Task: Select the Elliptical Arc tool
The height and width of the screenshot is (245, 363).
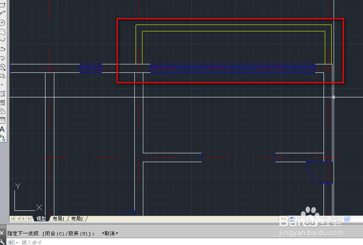Action: [x=2, y=58]
